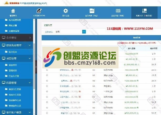Open the 正投项目 book icon

118,11
